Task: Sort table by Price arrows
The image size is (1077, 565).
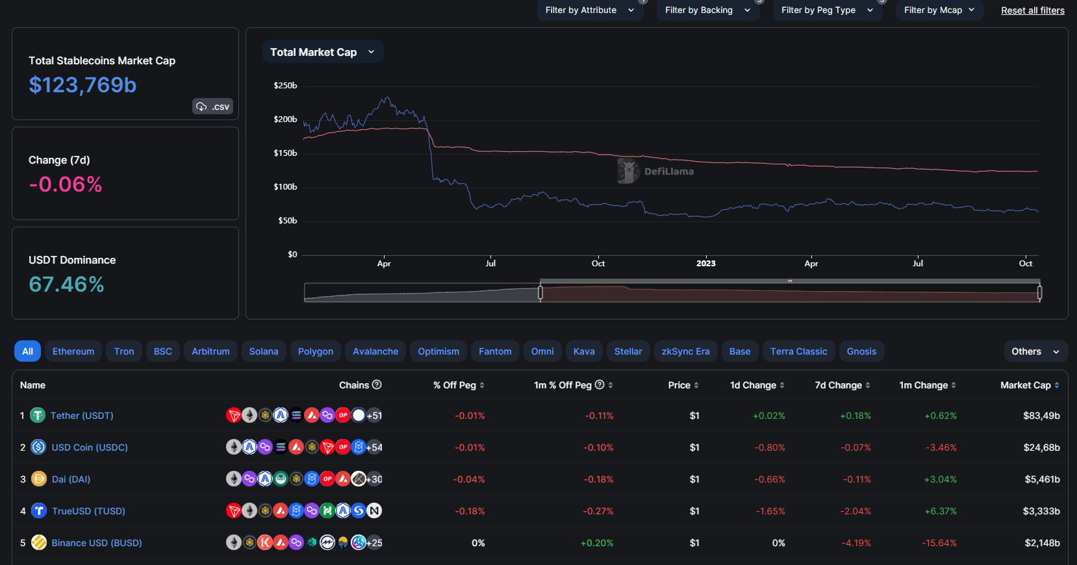Action: (696, 385)
